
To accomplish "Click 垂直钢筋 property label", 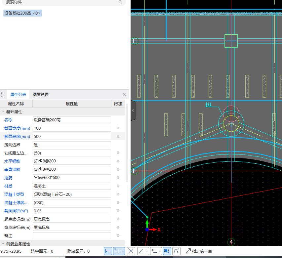I will tap(12, 170).
